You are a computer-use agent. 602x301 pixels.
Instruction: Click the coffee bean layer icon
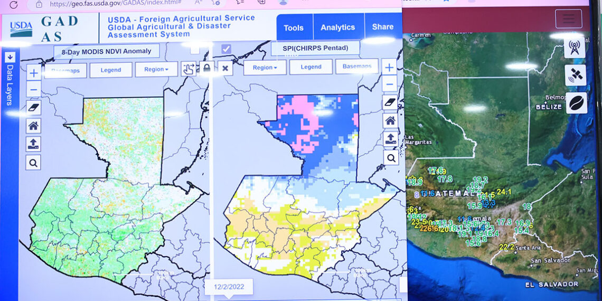[x=575, y=102]
